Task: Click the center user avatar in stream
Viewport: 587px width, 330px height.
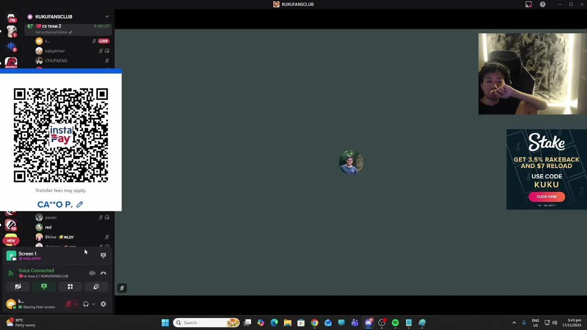Action: (351, 162)
